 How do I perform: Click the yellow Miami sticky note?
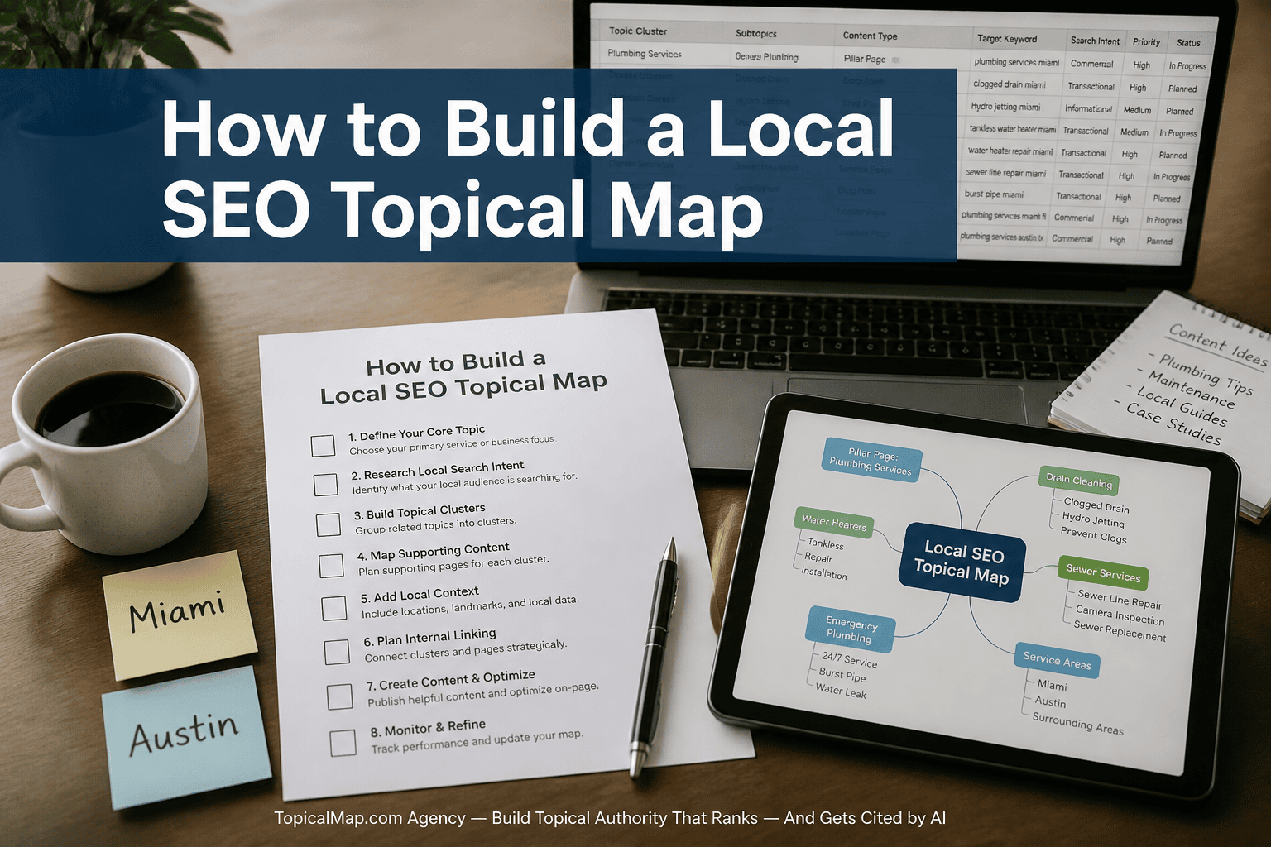click(180, 615)
